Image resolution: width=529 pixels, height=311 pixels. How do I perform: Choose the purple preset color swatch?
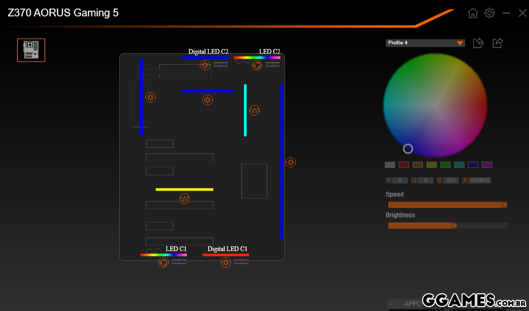(486, 165)
